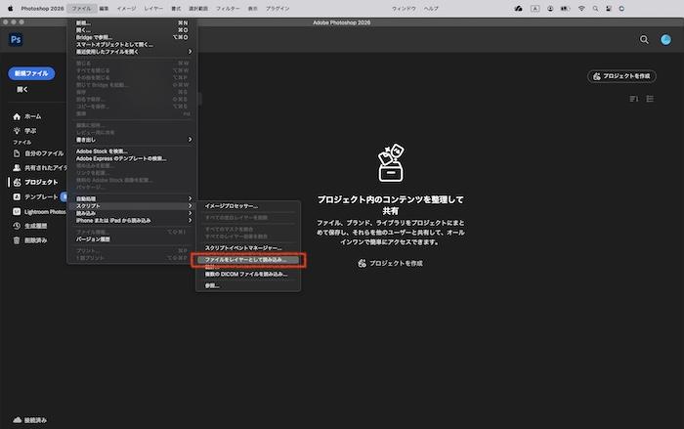Open the search magnifier in Photoshop header
This screenshot has width=684, height=429.
644,40
